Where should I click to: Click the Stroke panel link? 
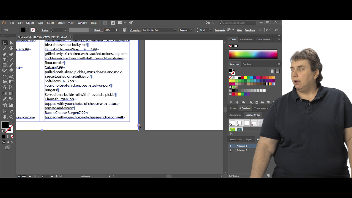pos(45,30)
